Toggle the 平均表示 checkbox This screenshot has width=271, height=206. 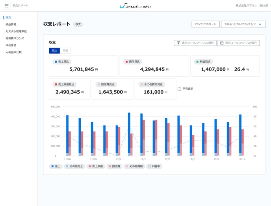(179, 89)
